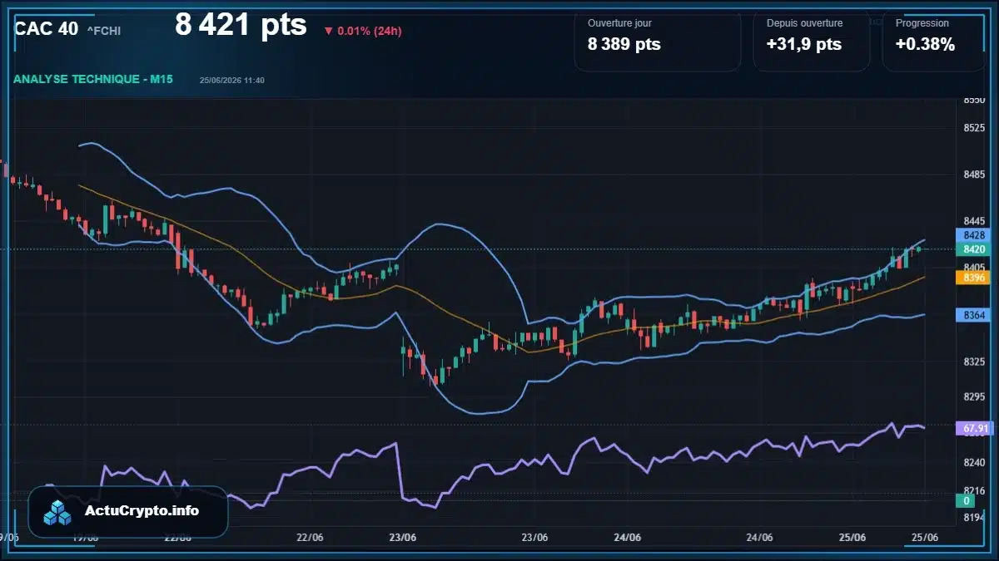The image size is (999, 561).
Task: Click the 8 421 pts price value
Action: coord(241,25)
